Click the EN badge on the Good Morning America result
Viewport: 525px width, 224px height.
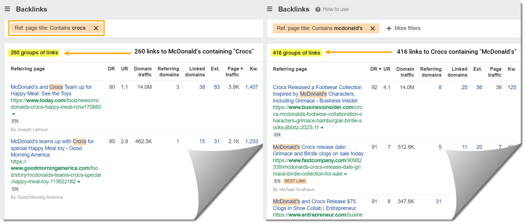pos(14,188)
